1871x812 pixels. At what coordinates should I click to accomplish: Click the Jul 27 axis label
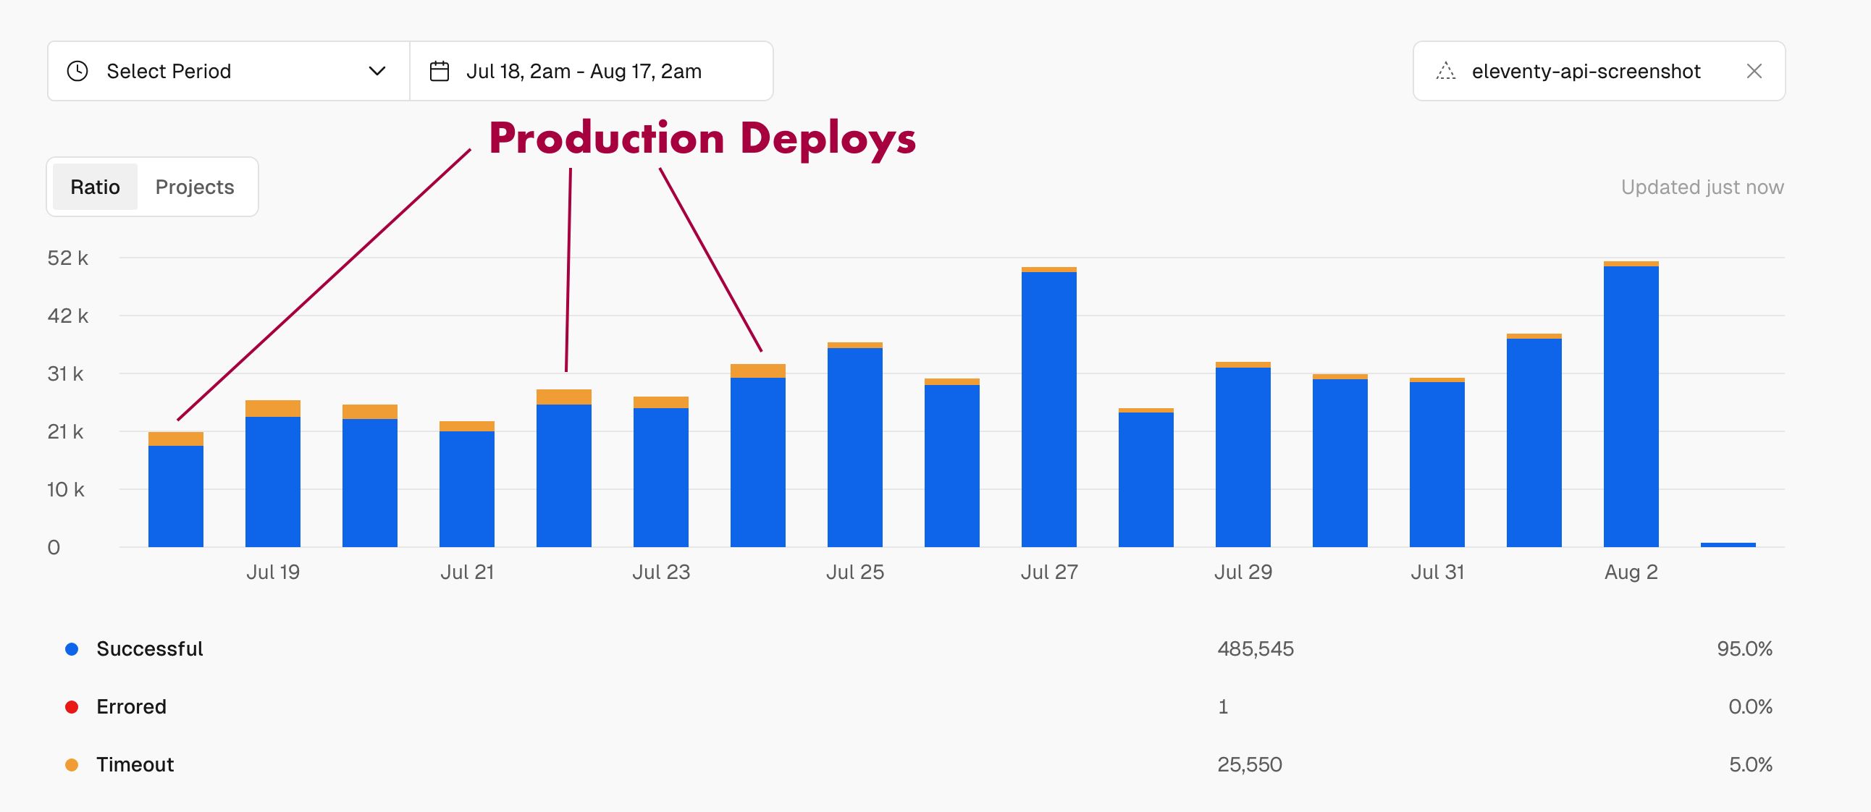1048,572
